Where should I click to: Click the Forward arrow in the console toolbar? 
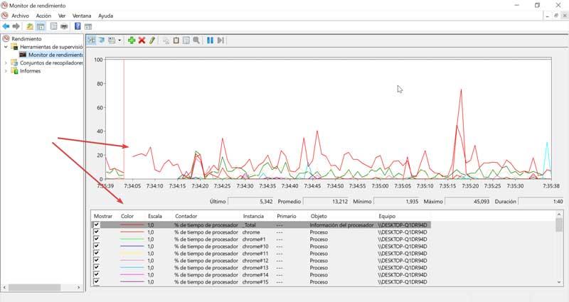click(x=16, y=26)
